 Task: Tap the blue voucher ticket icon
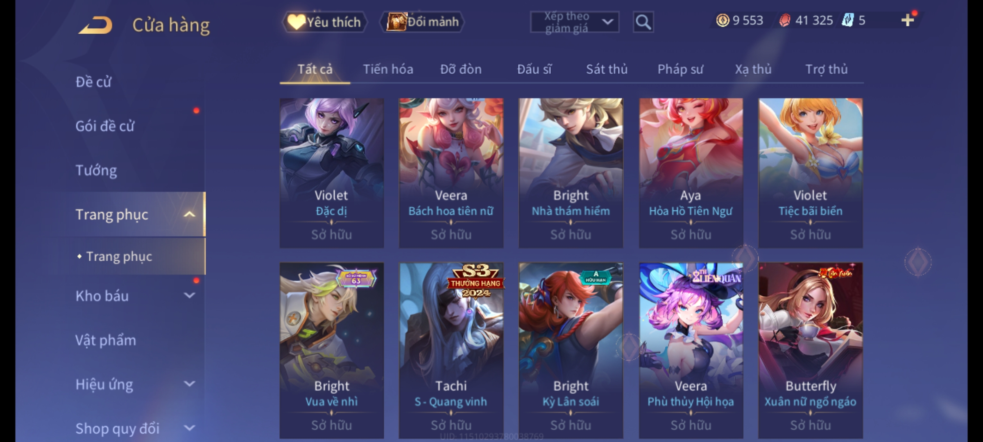[848, 20]
